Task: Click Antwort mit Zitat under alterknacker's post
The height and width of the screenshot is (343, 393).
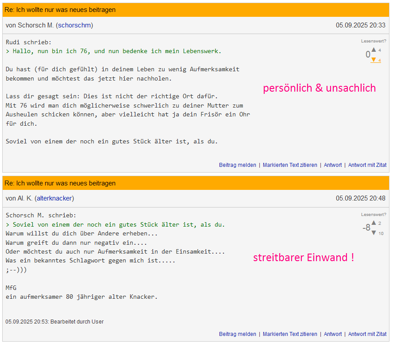Action: (367, 334)
